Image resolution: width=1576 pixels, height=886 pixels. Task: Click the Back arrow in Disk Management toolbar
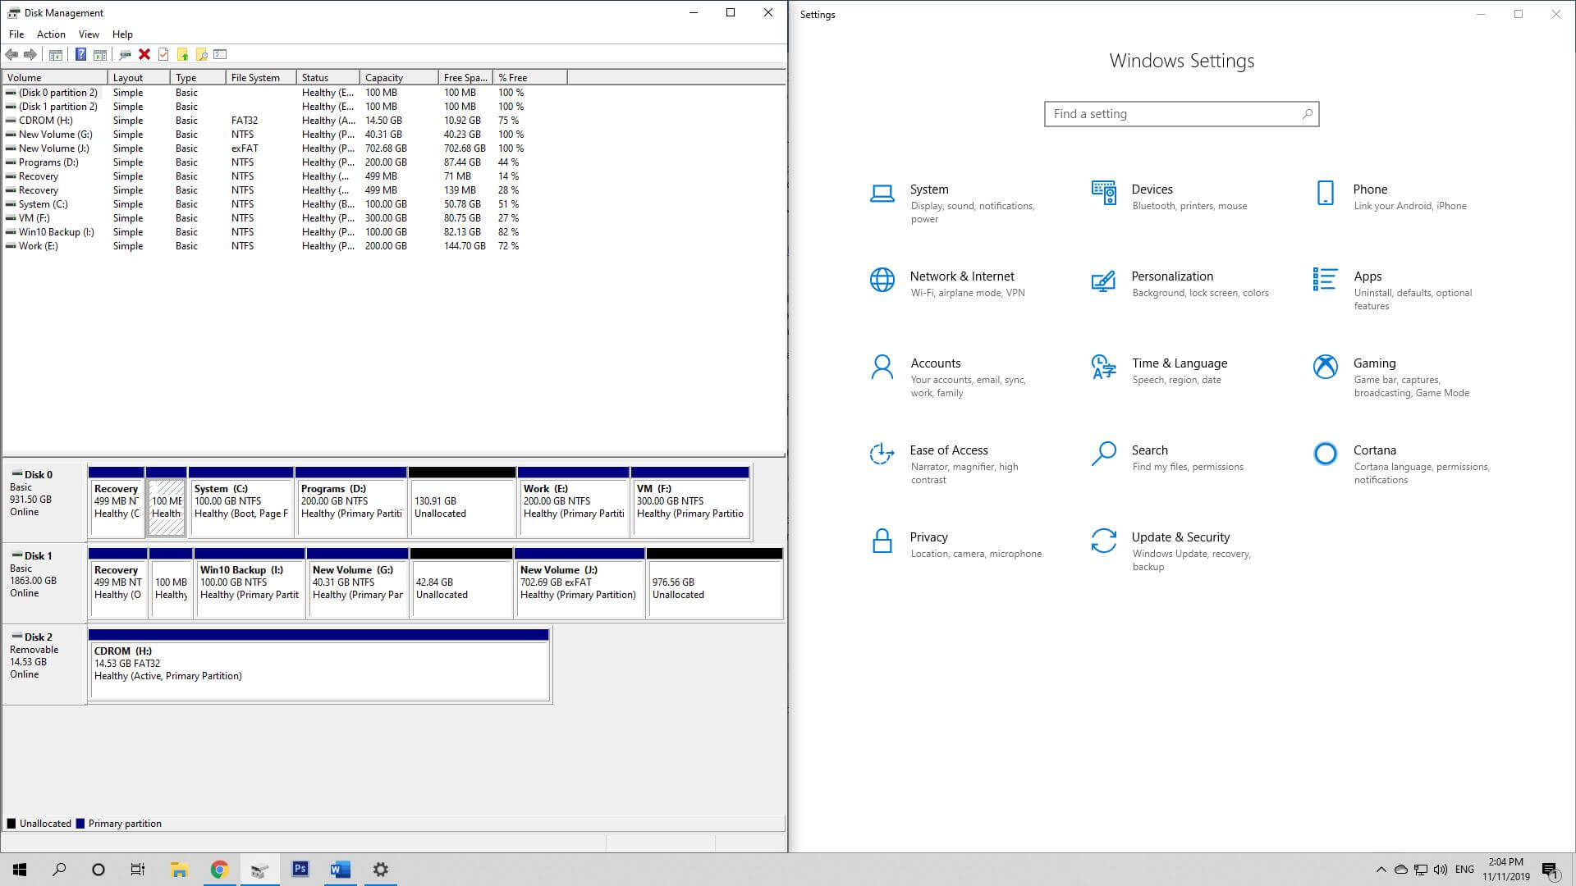11,54
